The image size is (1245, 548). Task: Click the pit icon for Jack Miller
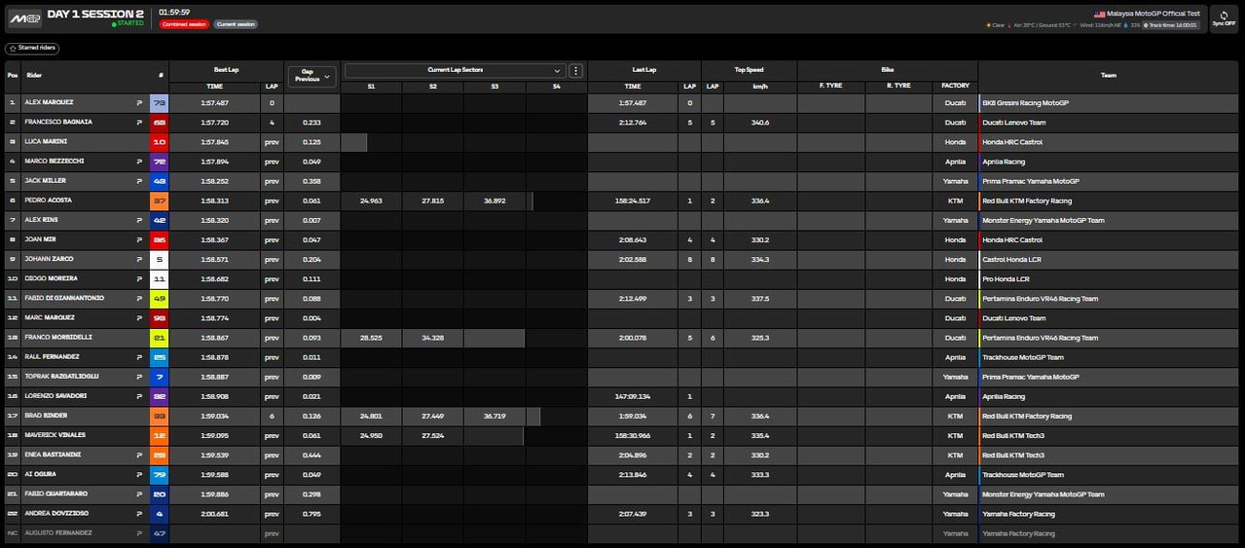point(138,181)
